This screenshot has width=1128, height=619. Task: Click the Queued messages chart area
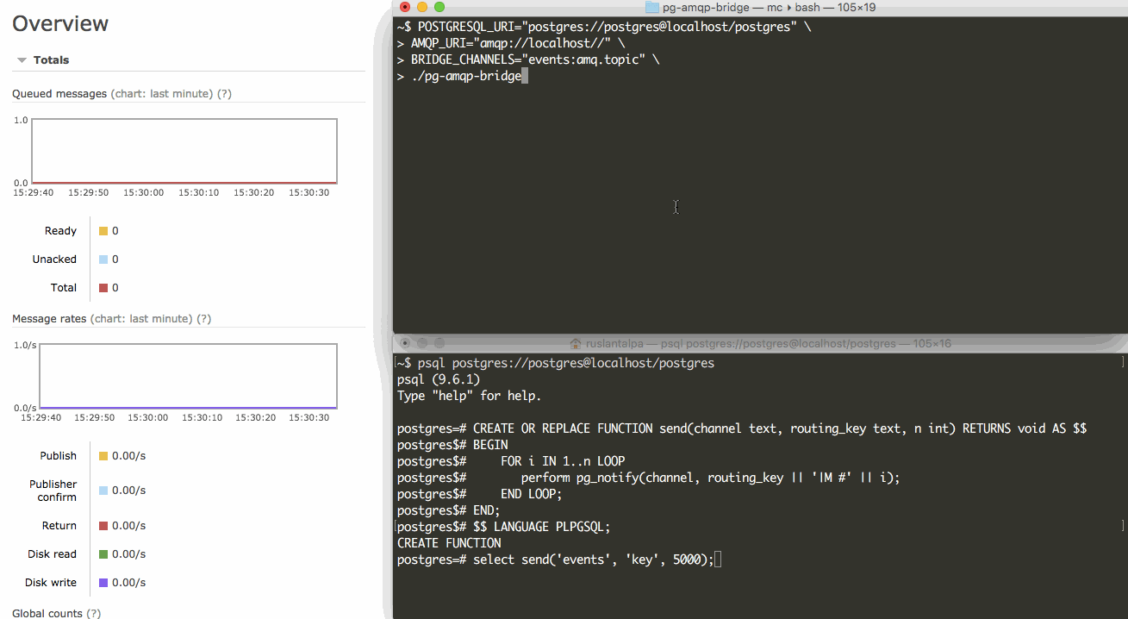(184, 151)
